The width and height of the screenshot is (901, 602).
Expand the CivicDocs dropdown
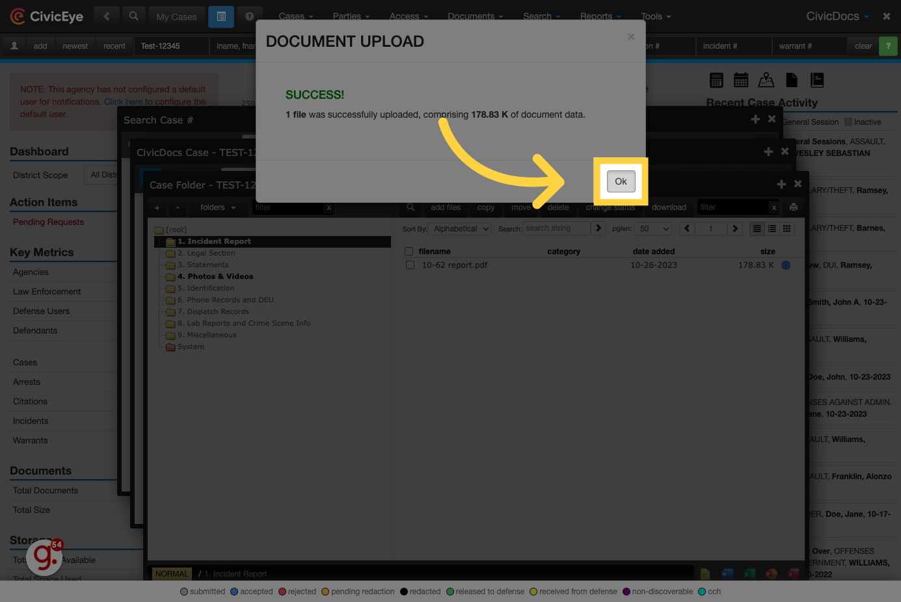pos(837,16)
